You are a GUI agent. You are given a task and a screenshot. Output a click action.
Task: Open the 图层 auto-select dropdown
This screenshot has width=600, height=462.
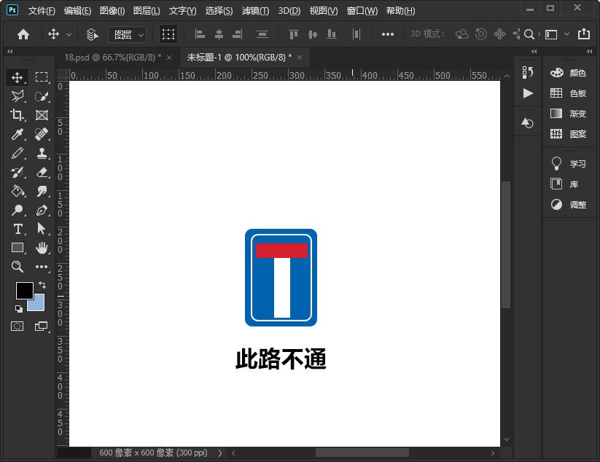[x=128, y=34]
